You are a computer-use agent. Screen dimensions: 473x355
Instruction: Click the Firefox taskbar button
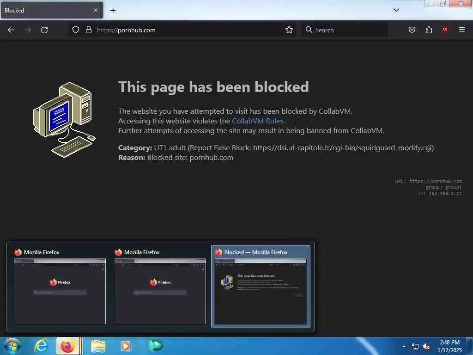coord(68,346)
